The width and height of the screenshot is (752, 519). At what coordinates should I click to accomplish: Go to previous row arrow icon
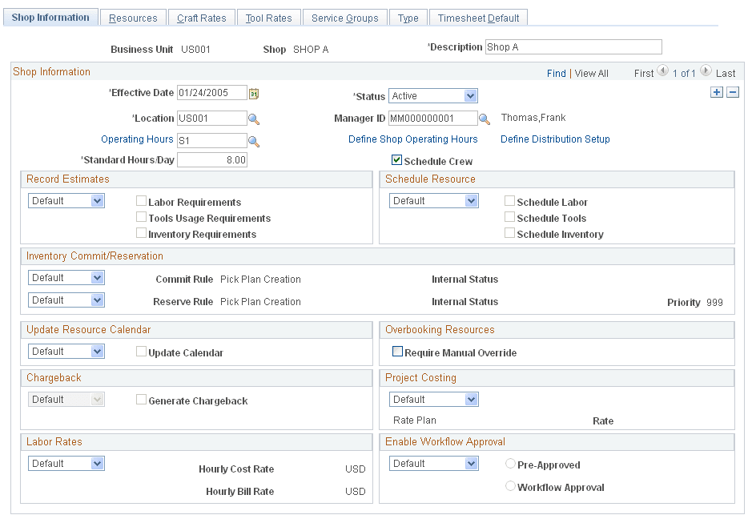click(x=662, y=71)
